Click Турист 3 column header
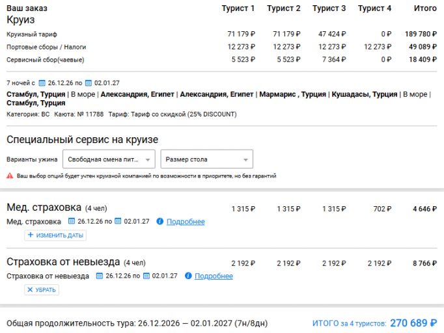444x333 pixels. [x=329, y=8]
